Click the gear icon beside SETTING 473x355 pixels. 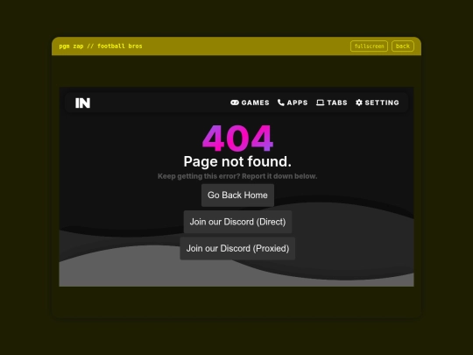pos(358,103)
